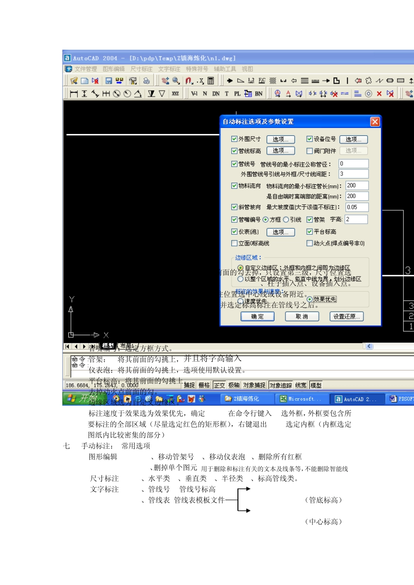
Task: Open the 图形编辑 menu
Action: 113,69
